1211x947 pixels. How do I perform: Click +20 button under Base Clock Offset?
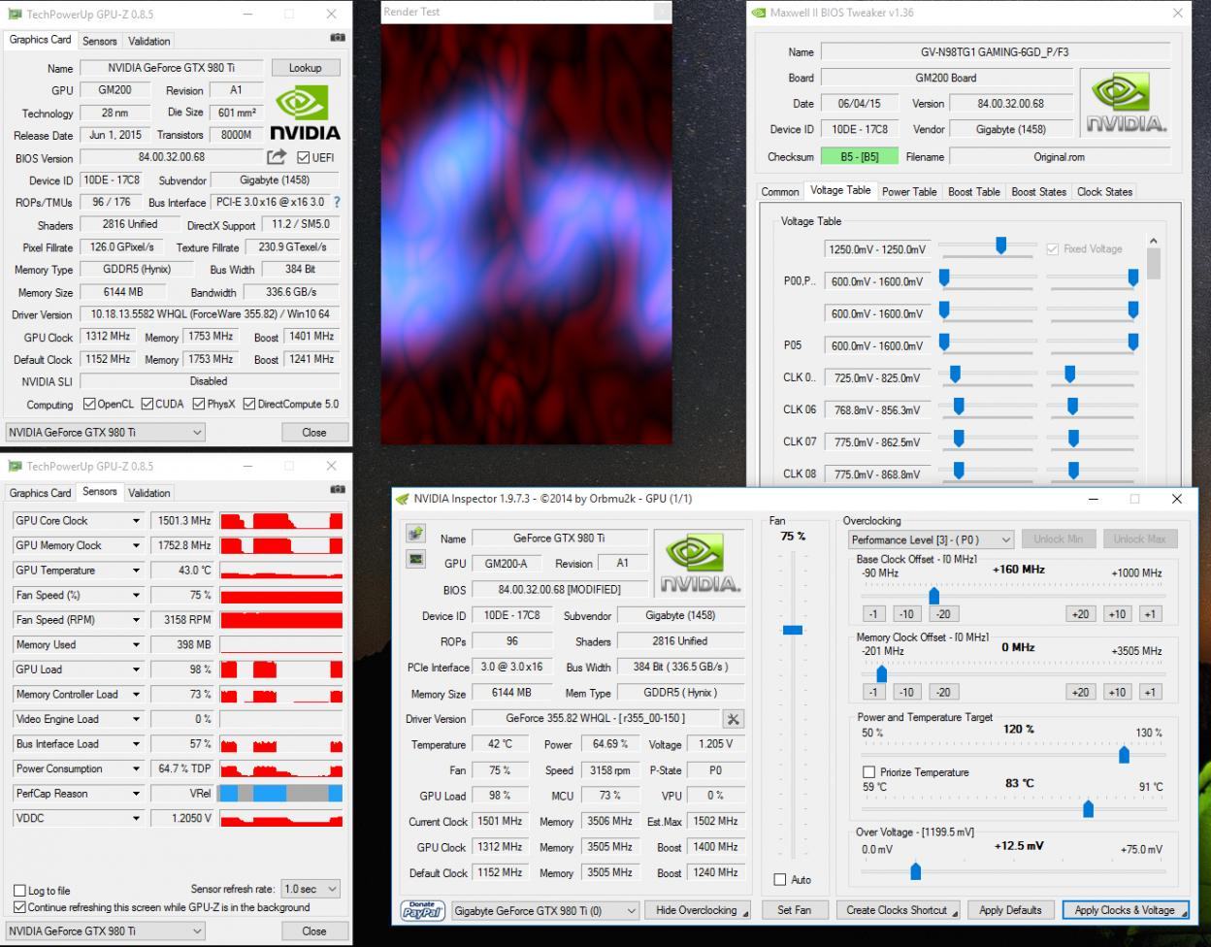click(1079, 614)
